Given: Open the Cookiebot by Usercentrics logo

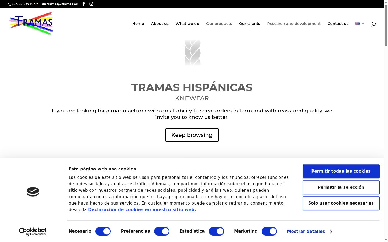Looking at the screenshot, I should [x=33, y=232].
